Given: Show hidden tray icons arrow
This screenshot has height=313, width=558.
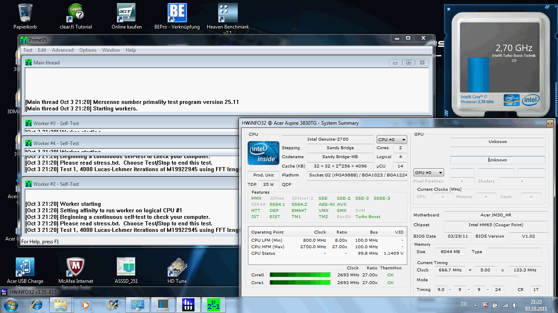Looking at the screenshot, I should click(476, 305).
